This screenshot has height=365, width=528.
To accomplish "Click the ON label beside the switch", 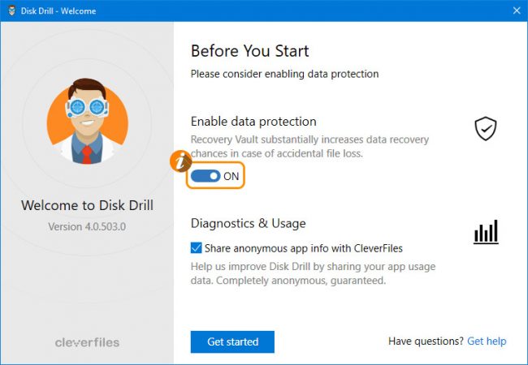I will [x=231, y=176].
